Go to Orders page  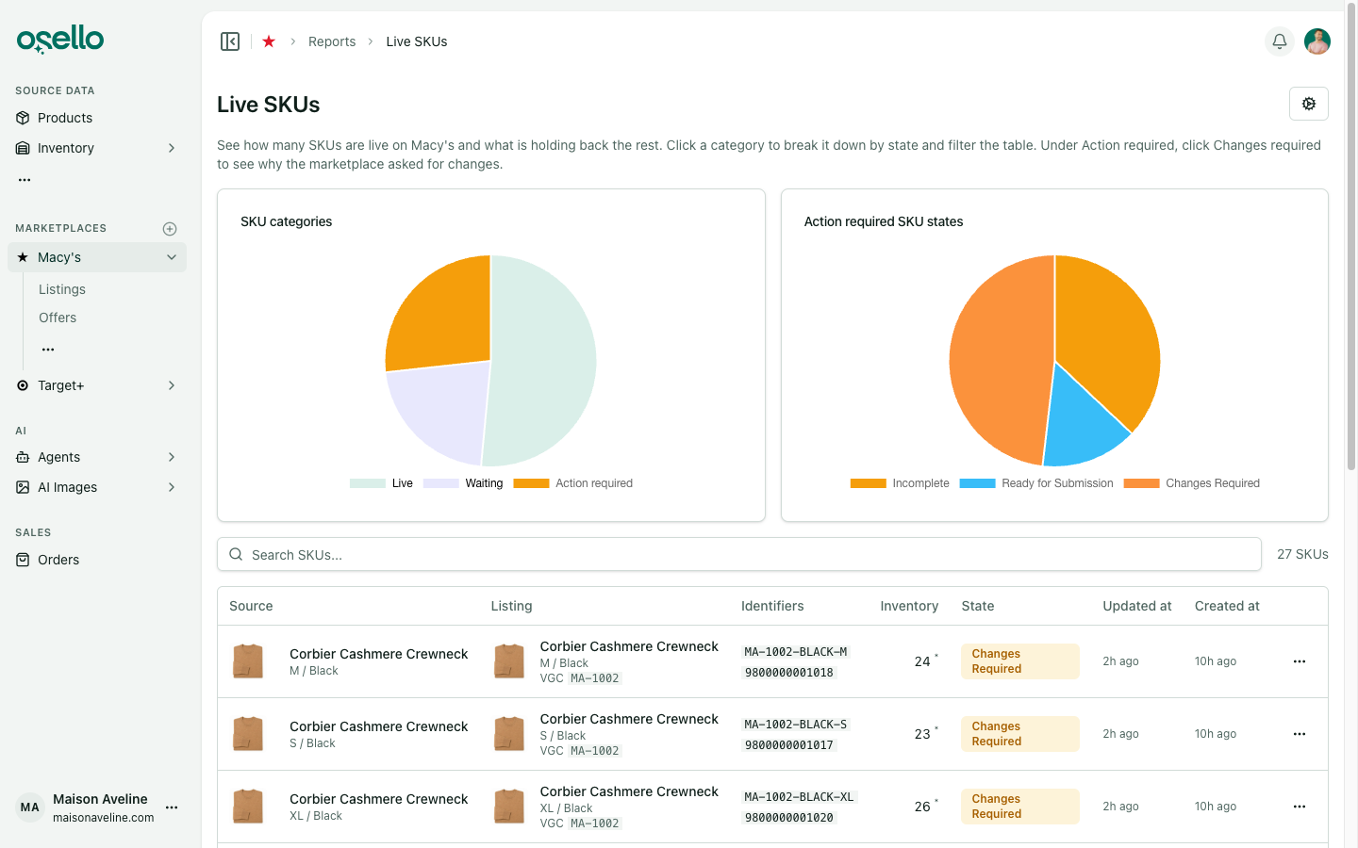[x=97, y=560]
